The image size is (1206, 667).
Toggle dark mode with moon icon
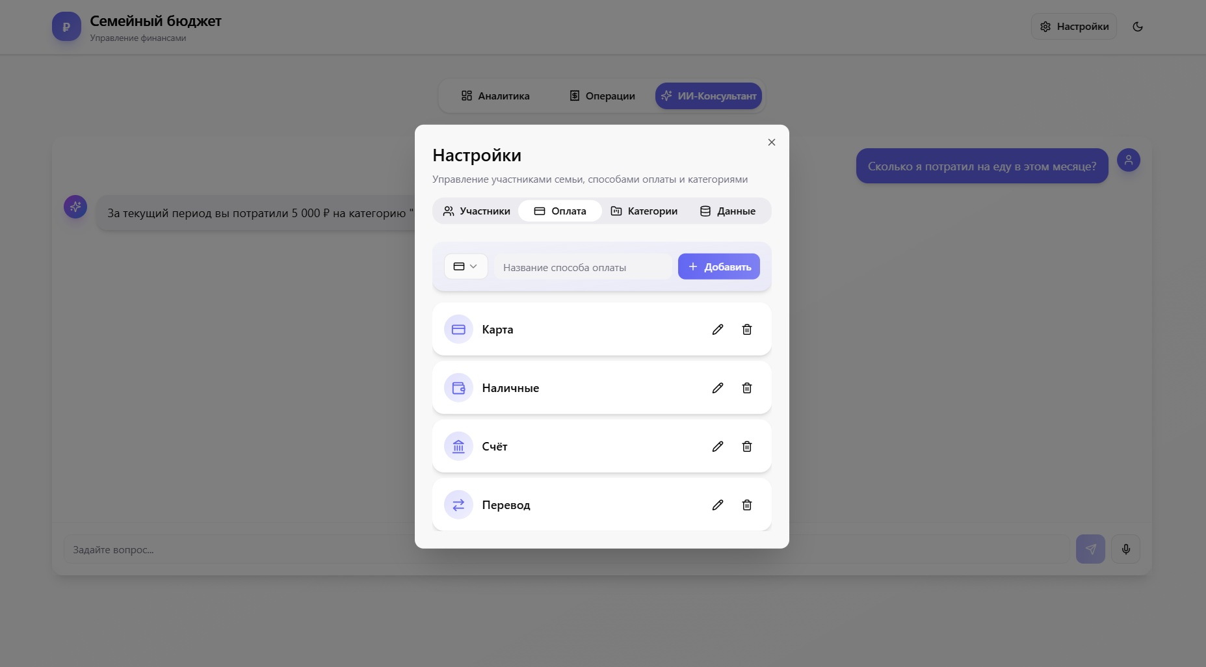pyautogui.click(x=1138, y=27)
